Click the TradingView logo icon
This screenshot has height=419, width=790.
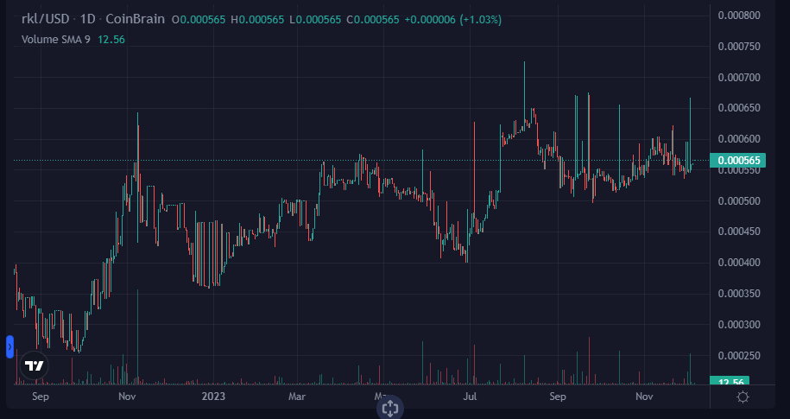35,365
